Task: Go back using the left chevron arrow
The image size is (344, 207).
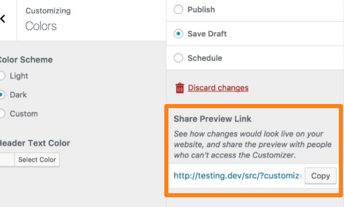Action: (x=3, y=19)
